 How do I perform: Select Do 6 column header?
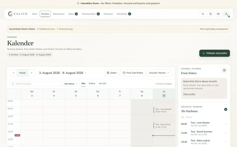pyautogui.click(x=98, y=94)
